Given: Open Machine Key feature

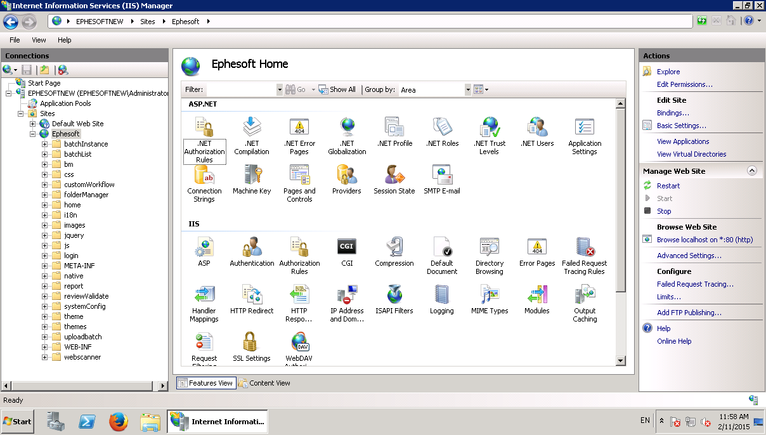Looking at the screenshot, I should click(252, 179).
